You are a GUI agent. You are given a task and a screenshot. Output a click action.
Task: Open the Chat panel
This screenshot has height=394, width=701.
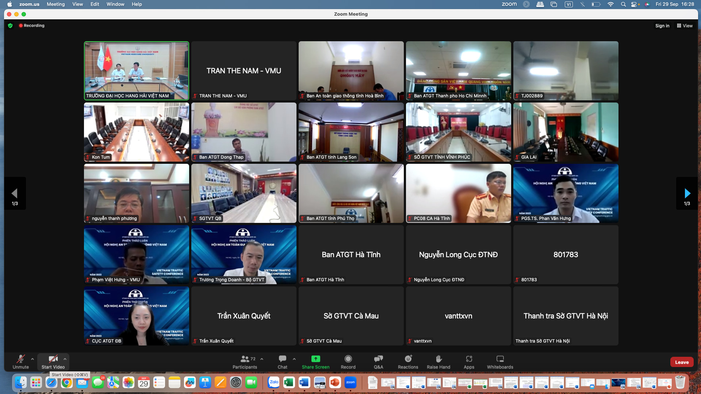pos(282,359)
